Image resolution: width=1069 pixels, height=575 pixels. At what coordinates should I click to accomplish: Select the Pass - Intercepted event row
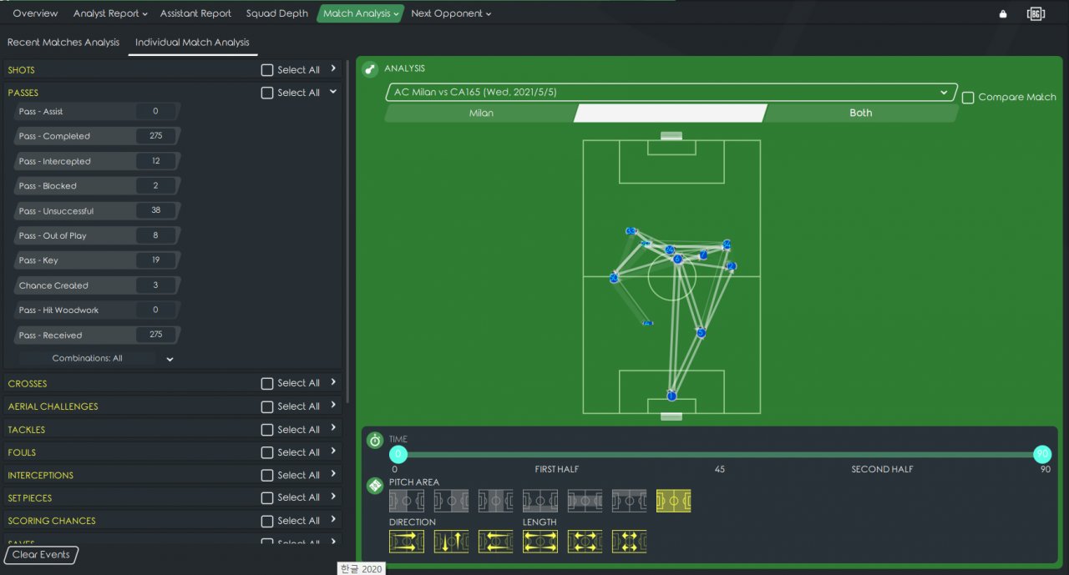click(x=97, y=161)
